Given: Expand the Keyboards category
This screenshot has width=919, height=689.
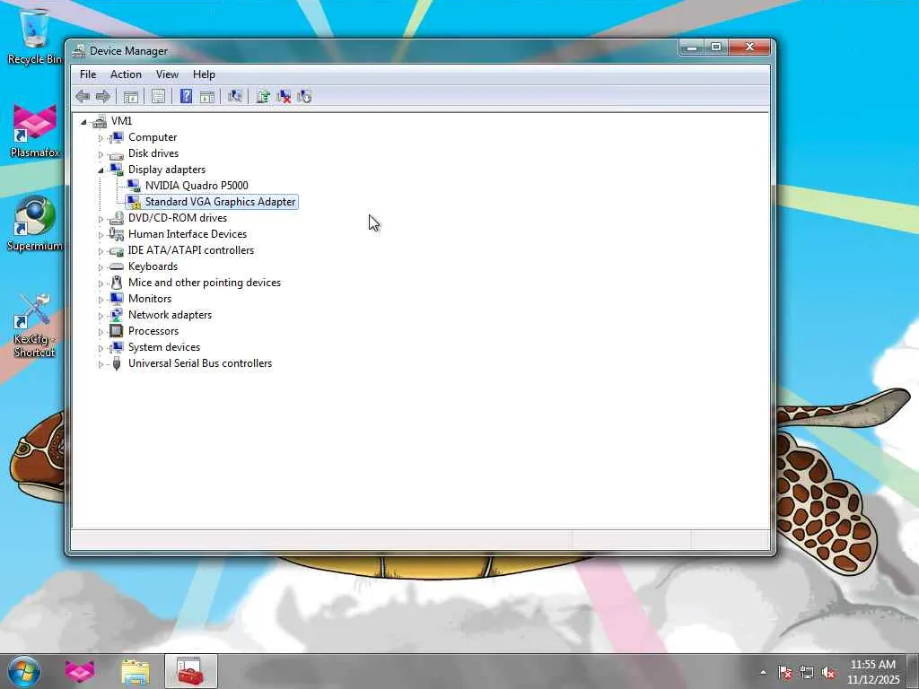Looking at the screenshot, I should [x=101, y=267].
